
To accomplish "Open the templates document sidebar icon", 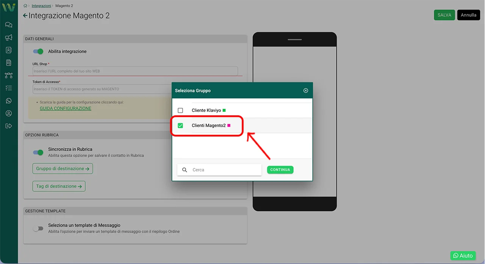I will point(9,63).
